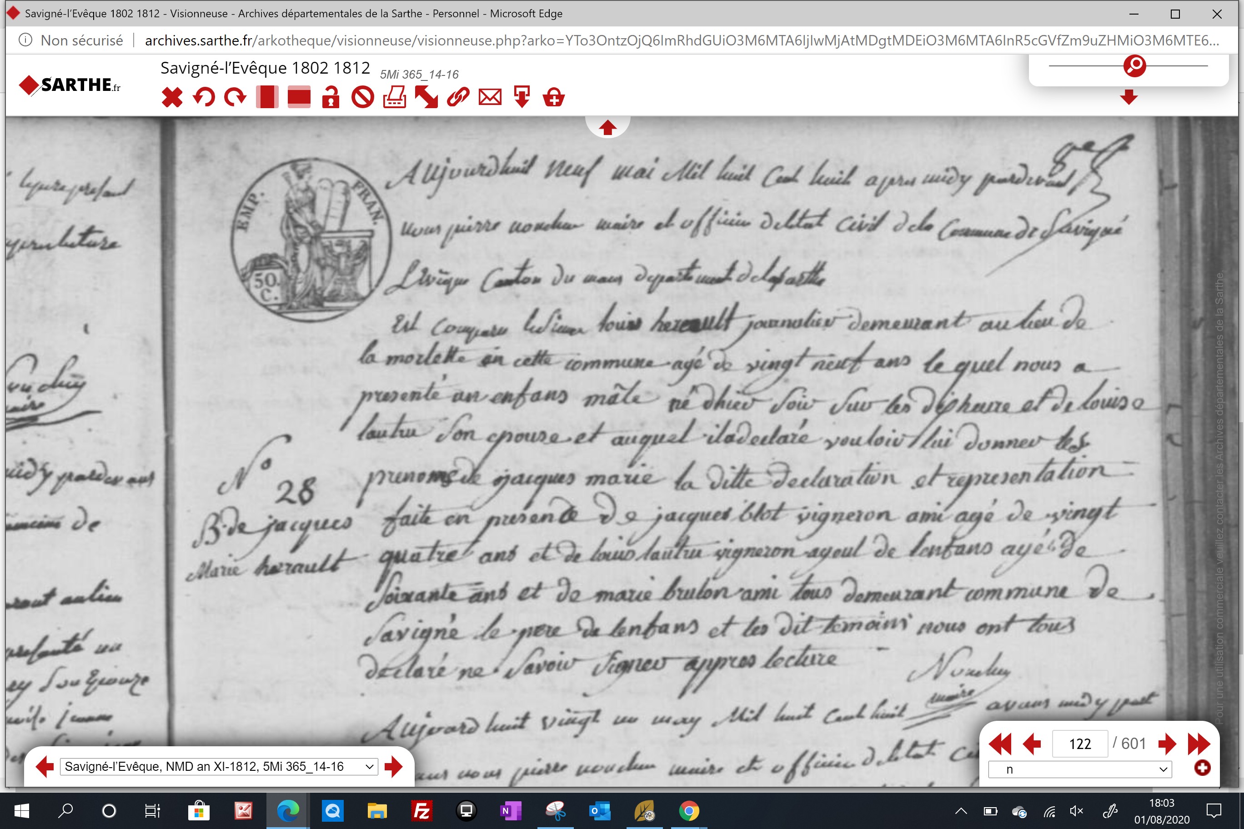Open the Savigné-l'Evêque register dropdown
Screen dimensions: 1244x829
coord(219,766)
